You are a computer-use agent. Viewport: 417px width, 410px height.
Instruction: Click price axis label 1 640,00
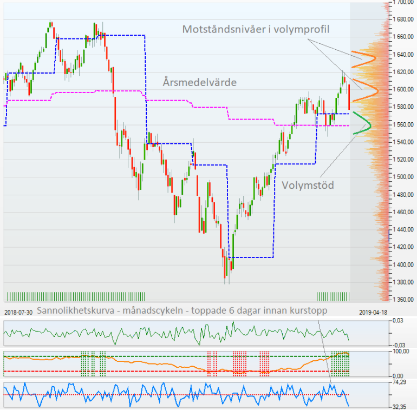pyautogui.click(x=403, y=55)
